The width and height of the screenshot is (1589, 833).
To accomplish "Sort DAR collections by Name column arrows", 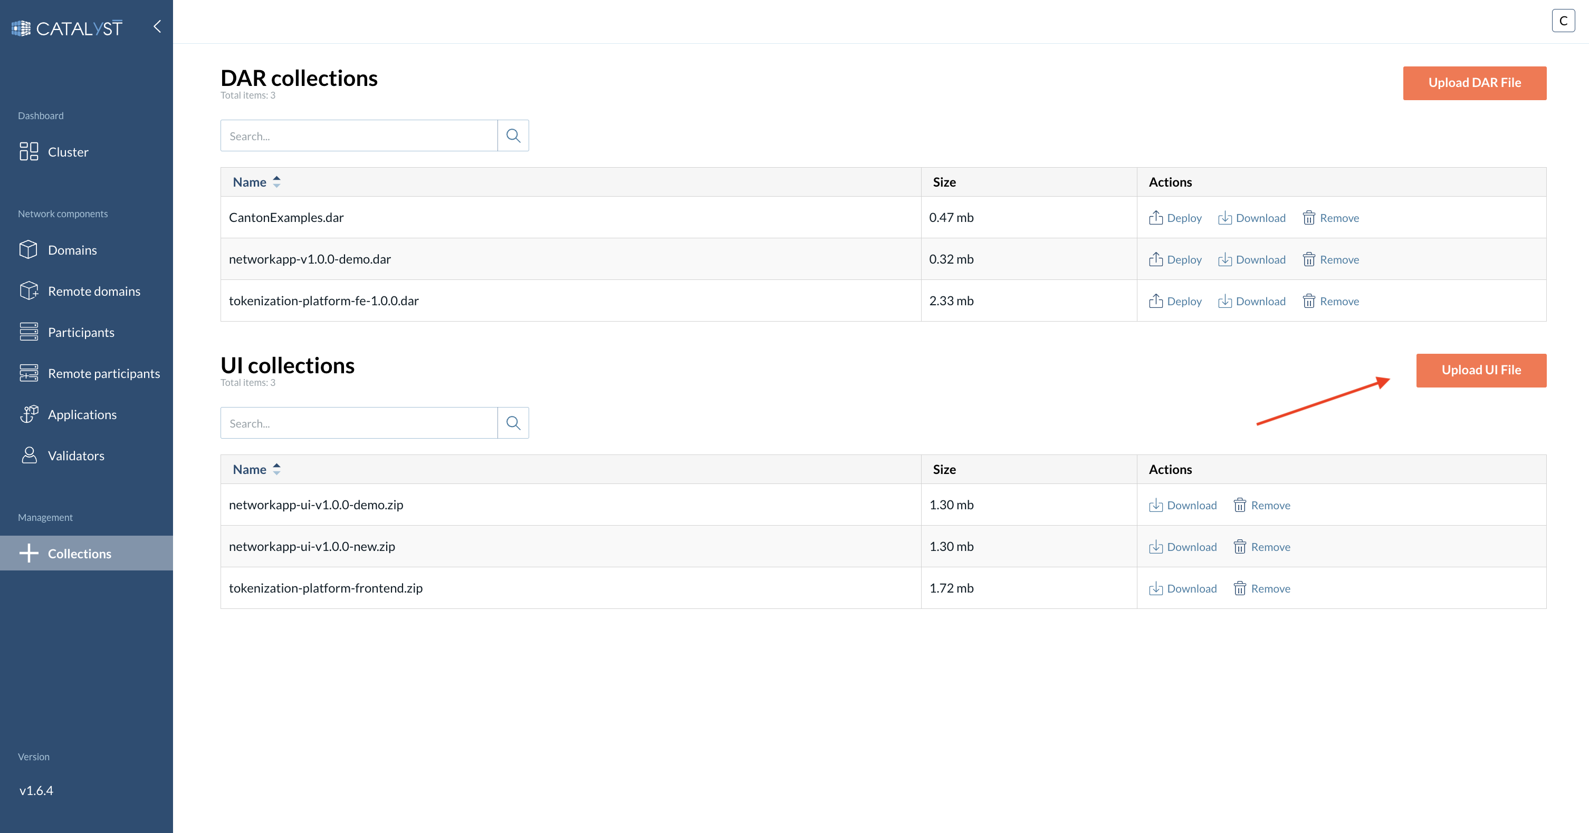I will [277, 181].
